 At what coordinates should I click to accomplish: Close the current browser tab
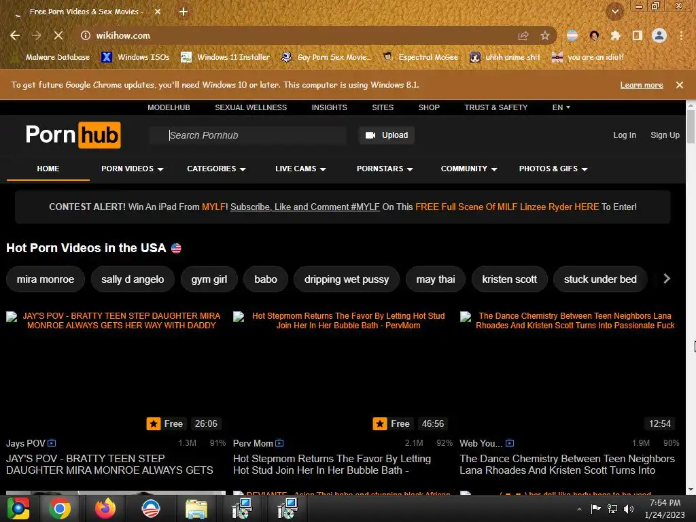point(158,12)
